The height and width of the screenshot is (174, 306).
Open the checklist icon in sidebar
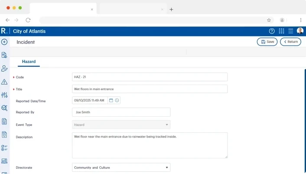pos(4,148)
